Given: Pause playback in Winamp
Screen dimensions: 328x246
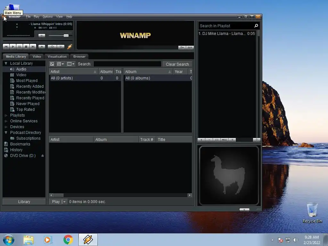Looking at the screenshot, I should [19, 47].
